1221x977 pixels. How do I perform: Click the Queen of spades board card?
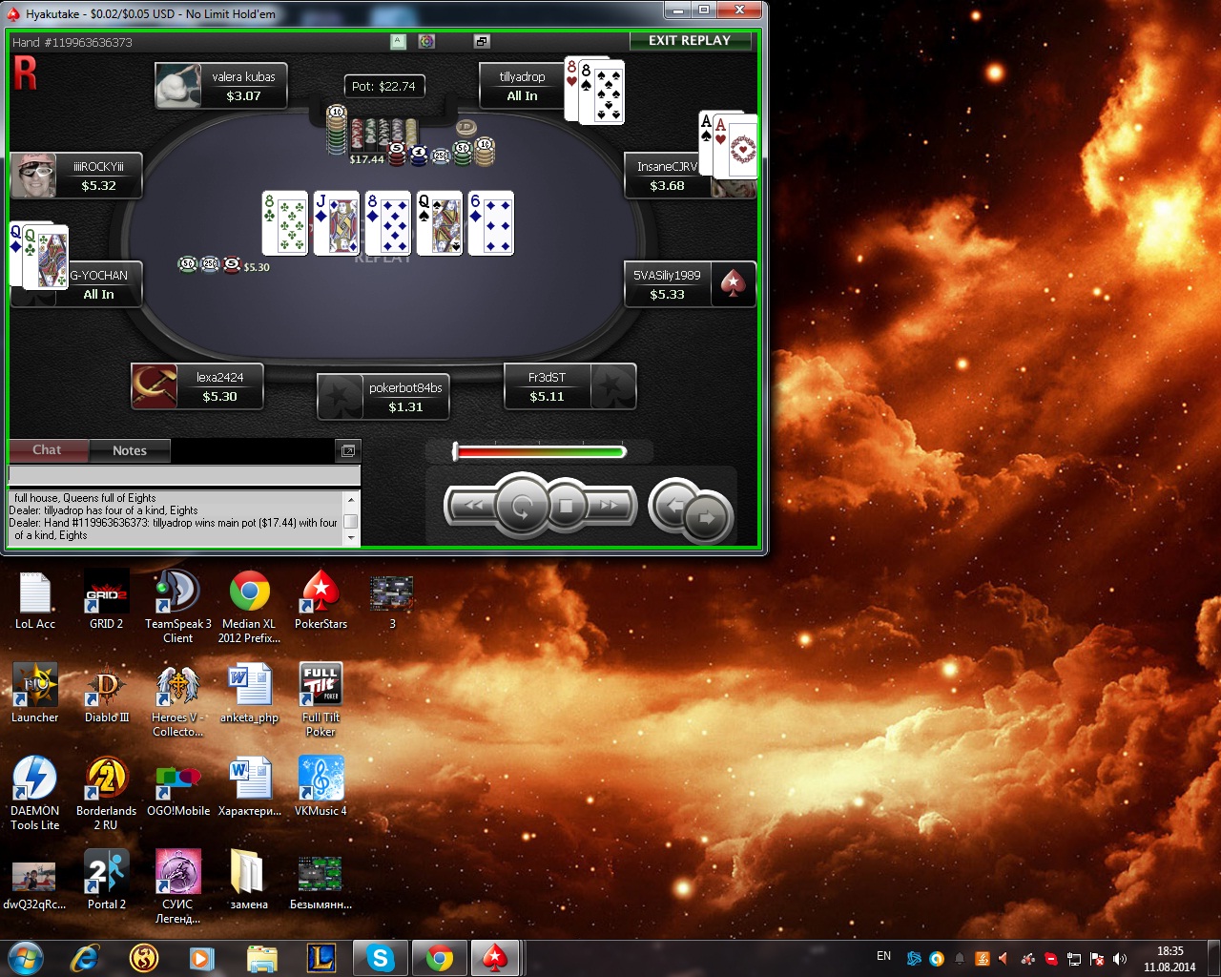tap(440, 223)
